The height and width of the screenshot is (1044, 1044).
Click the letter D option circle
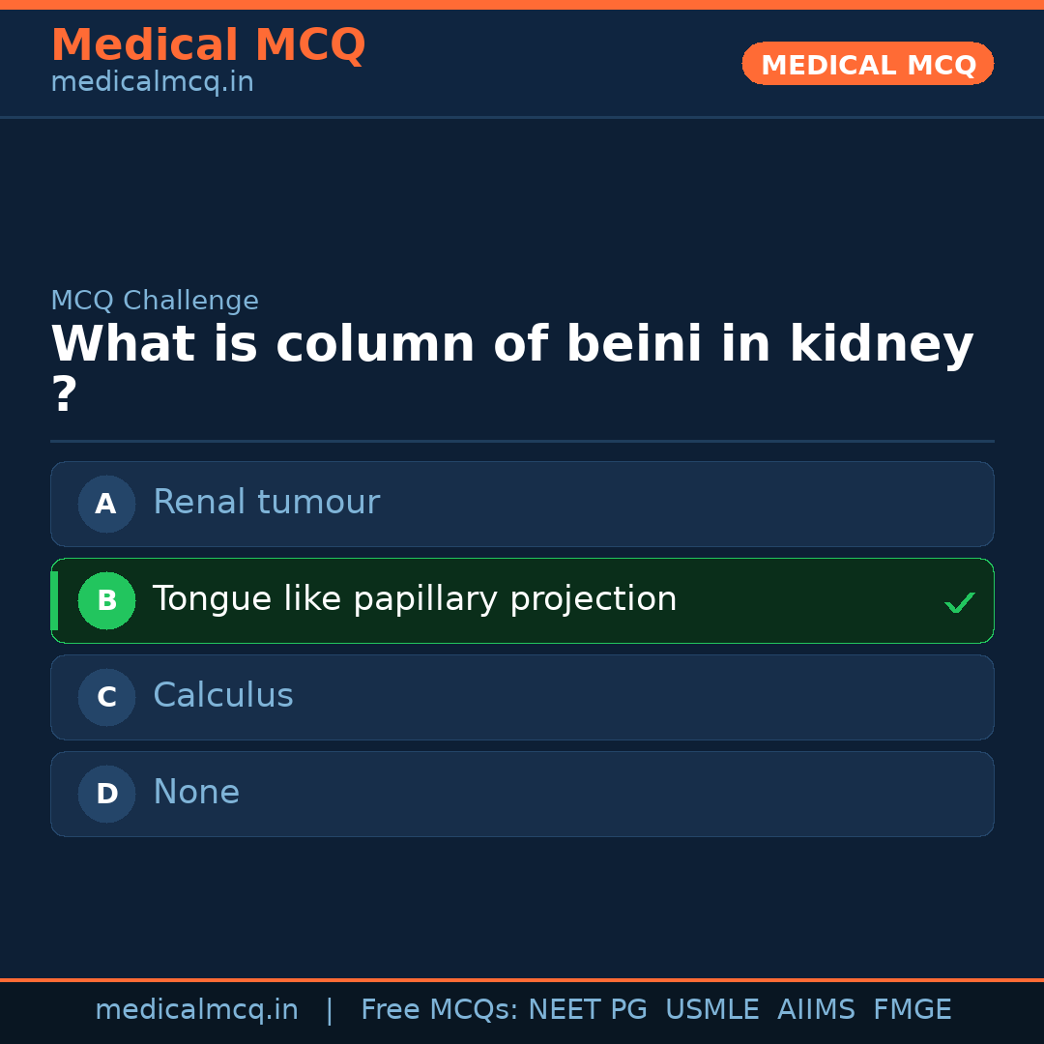click(106, 794)
